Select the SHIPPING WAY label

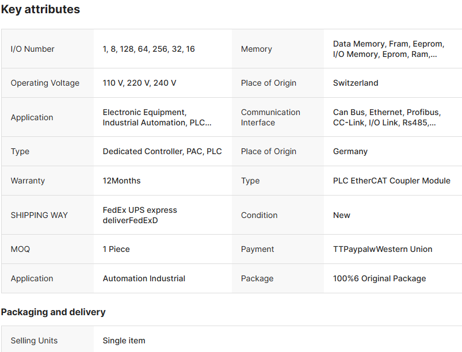39,215
